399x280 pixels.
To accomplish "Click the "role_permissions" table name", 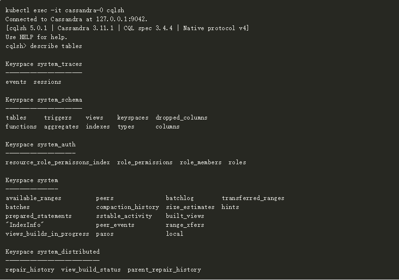I will 145,162.
